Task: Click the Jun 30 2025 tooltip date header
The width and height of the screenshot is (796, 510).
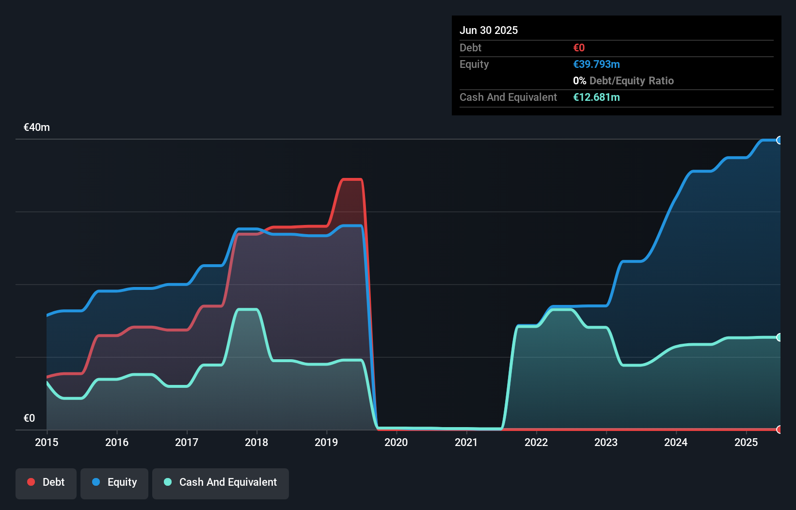Action: (489, 31)
